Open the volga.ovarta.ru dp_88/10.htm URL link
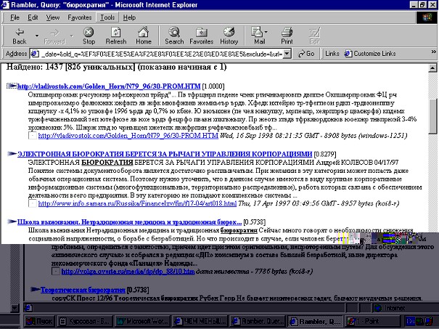The height and width of the screenshot is (329, 439). click(x=128, y=272)
